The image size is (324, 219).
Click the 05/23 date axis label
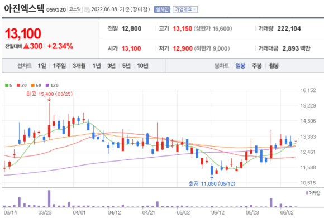[252, 213]
